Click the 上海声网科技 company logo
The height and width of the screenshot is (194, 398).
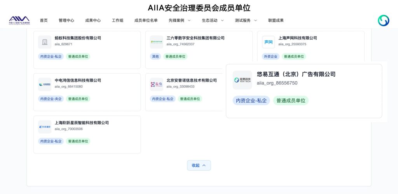tap(268, 42)
